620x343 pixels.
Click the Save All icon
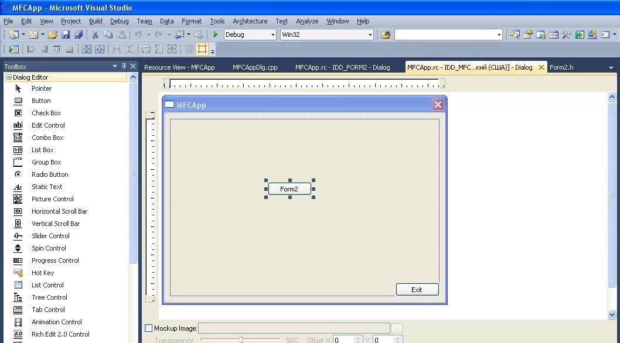[x=79, y=35]
